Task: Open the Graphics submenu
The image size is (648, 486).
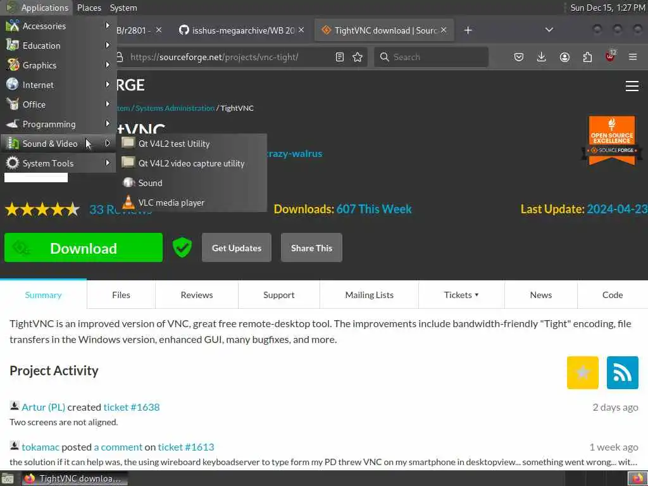Action: (x=58, y=65)
